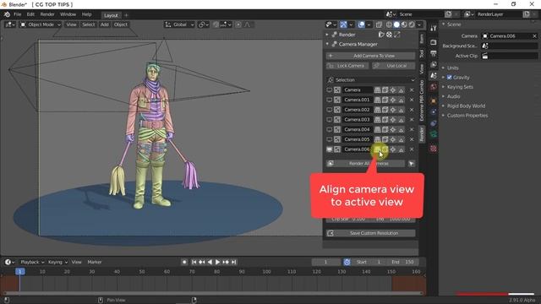Open proportional editing falloff menu
This screenshot has height=304, width=541.
[248, 24]
